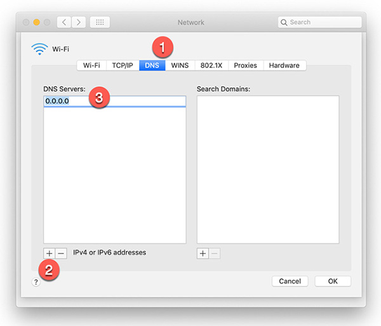The width and height of the screenshot is (381, 326).
Task: Open the Show All preferences grid
Action: 99,22
